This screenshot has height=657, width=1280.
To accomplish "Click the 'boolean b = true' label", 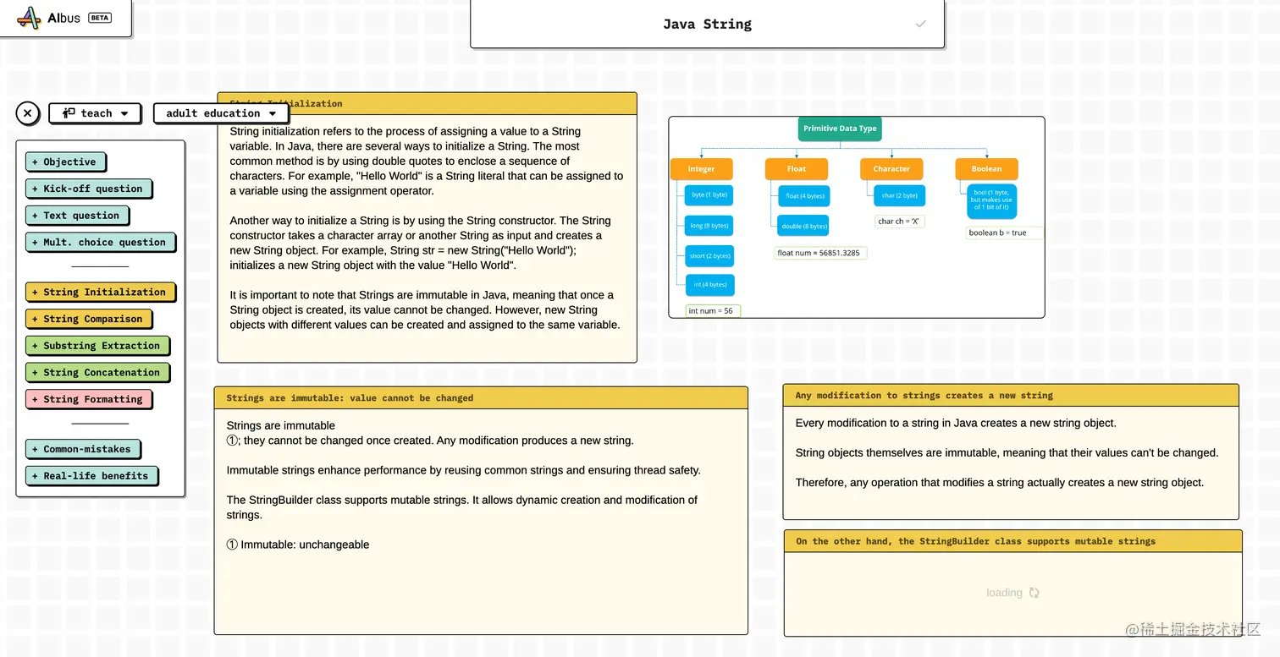I will [x=1004, y=233].
